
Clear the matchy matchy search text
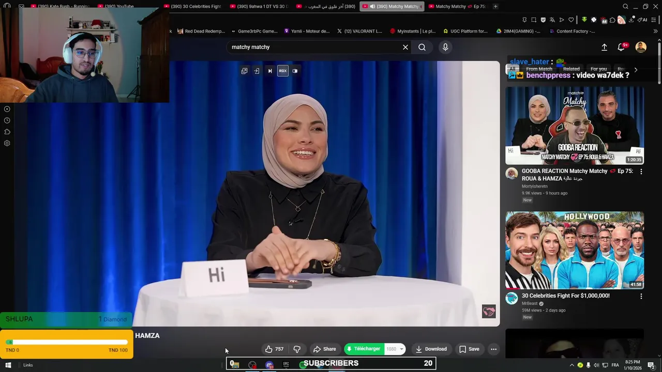click(x=405, y=47)
